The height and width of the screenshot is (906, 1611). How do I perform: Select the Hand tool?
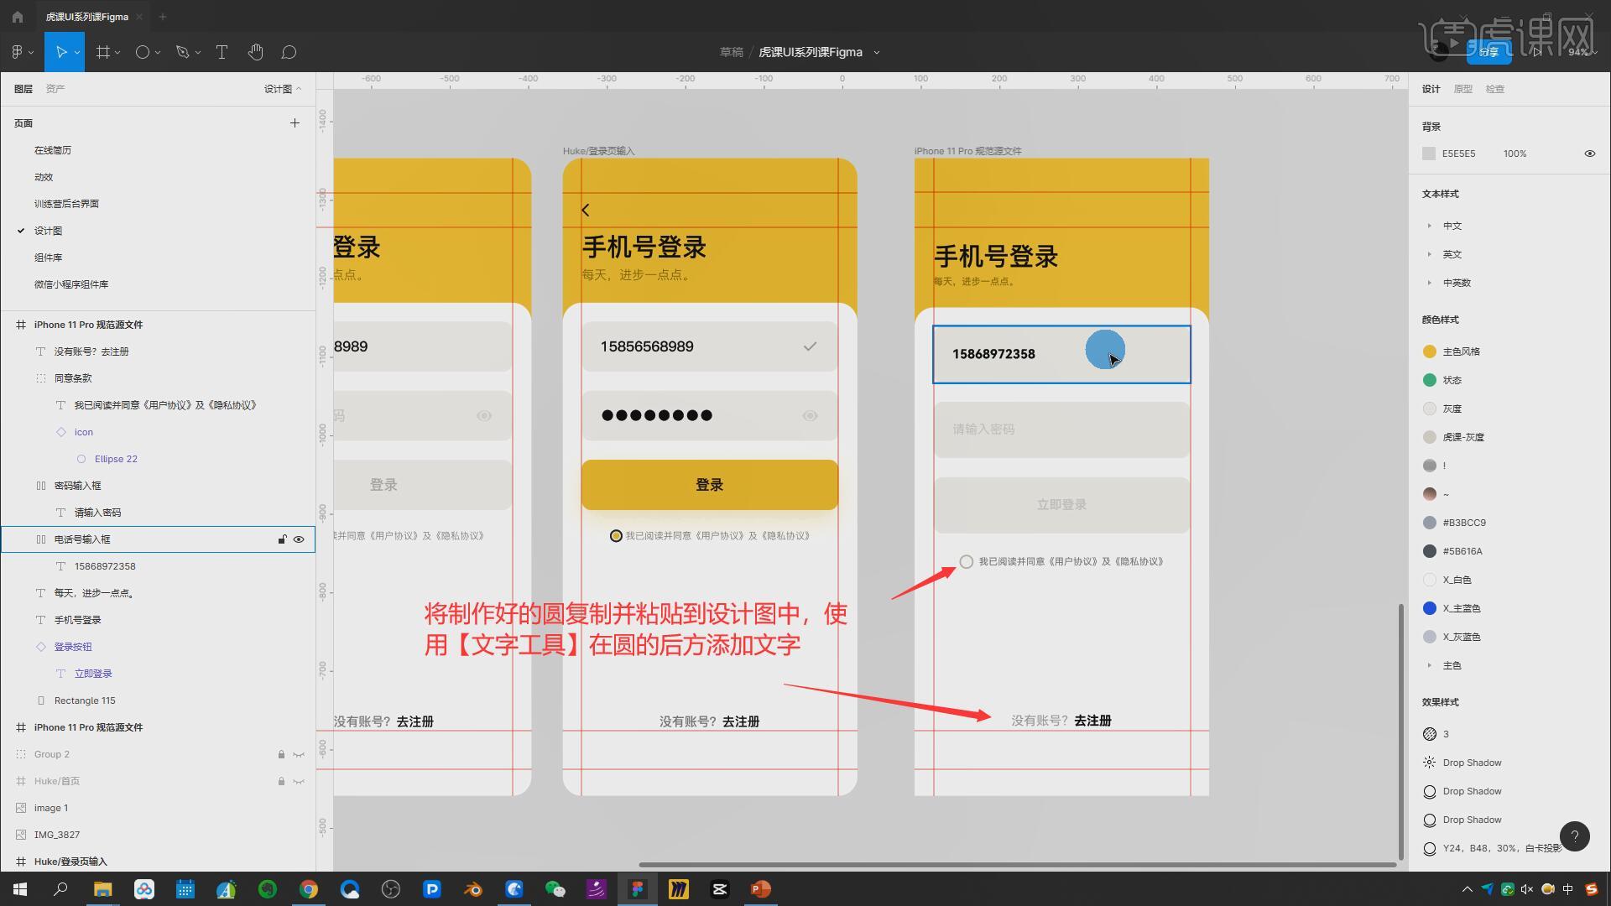click(x=255, y=52)
